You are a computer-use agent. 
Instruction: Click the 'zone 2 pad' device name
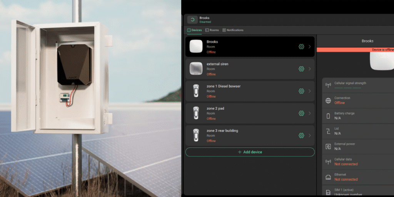point(215,109)
